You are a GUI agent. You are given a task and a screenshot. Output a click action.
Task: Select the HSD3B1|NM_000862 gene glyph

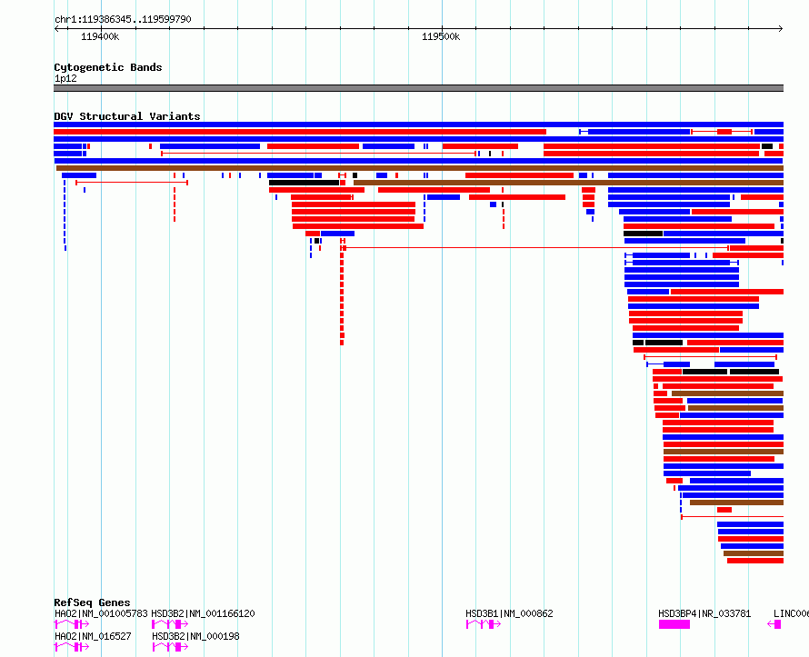click(x=484, y=624)
